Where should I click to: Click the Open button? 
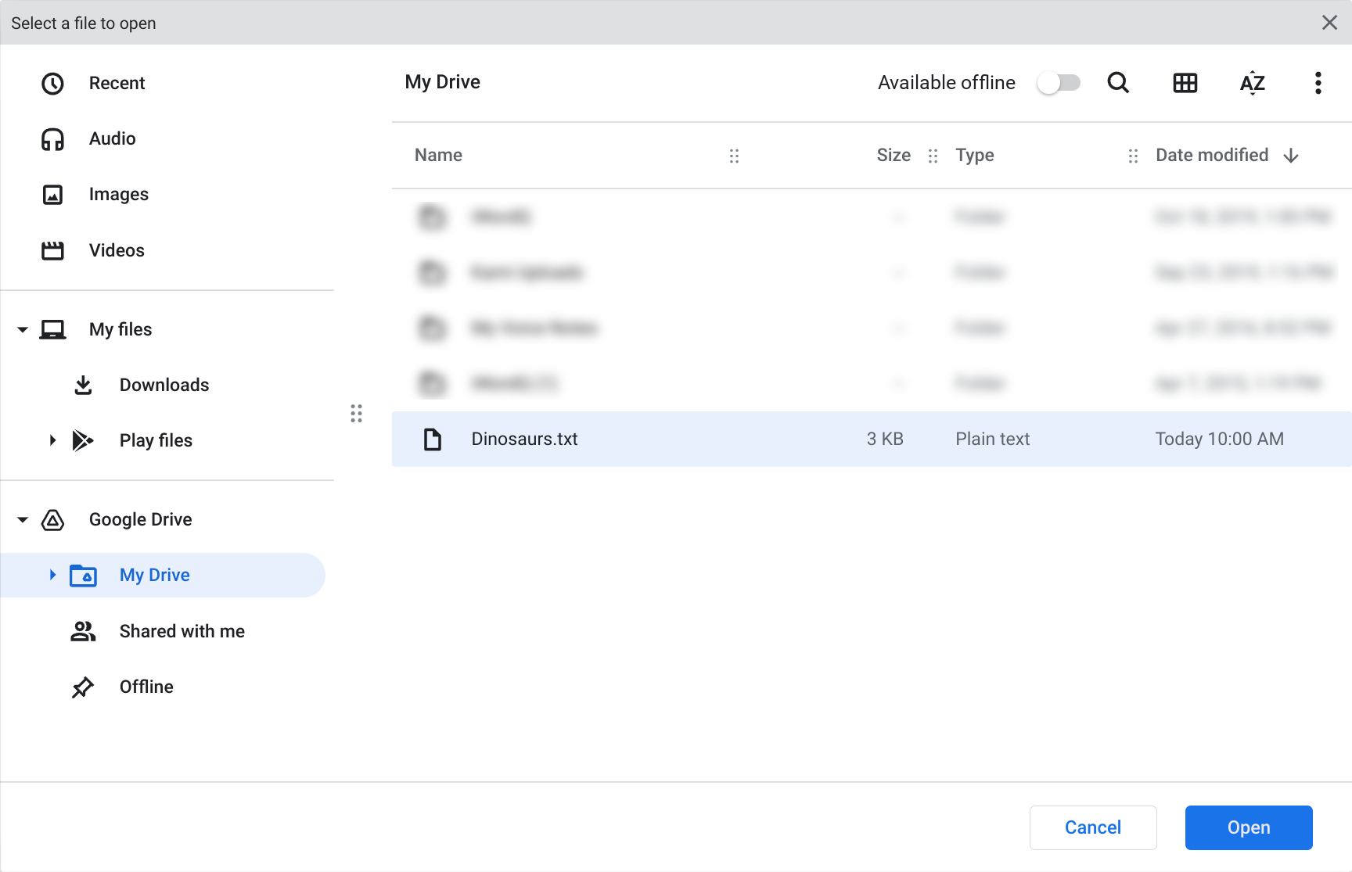(1249, 827)
